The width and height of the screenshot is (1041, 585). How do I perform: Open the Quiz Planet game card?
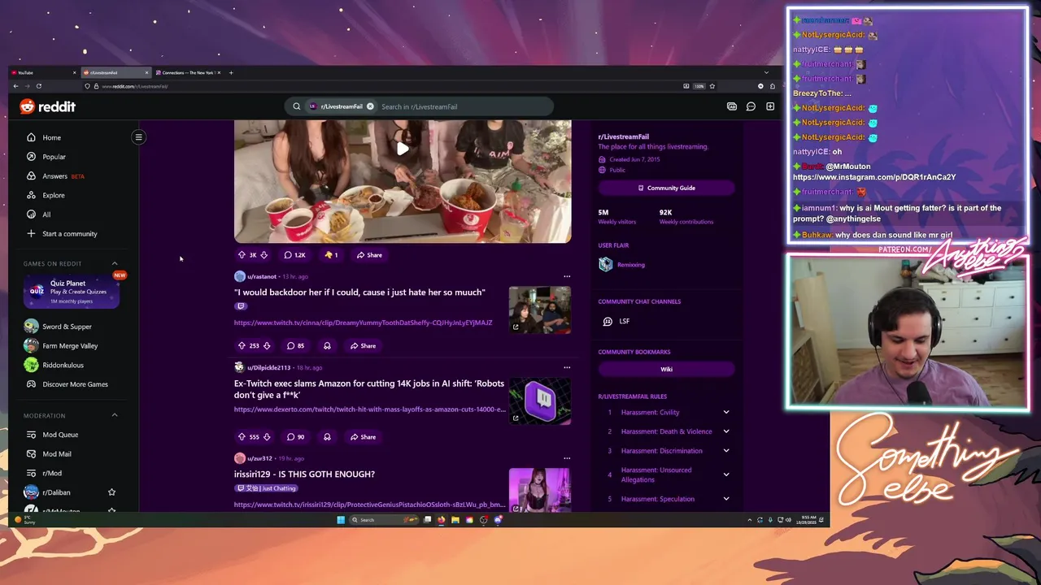coord(72,292)
